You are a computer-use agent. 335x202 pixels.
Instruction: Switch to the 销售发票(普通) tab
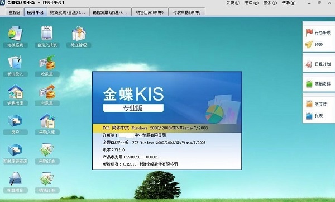pyautogui.click(x=110, y=12)
